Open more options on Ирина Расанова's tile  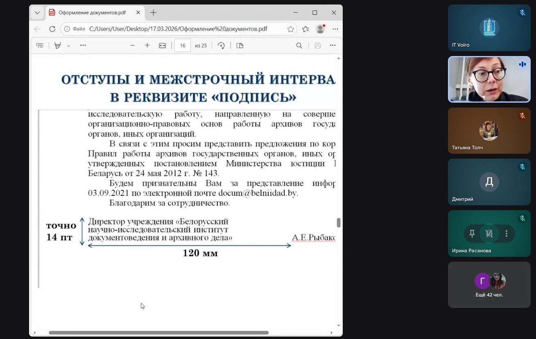click(507, 233)
